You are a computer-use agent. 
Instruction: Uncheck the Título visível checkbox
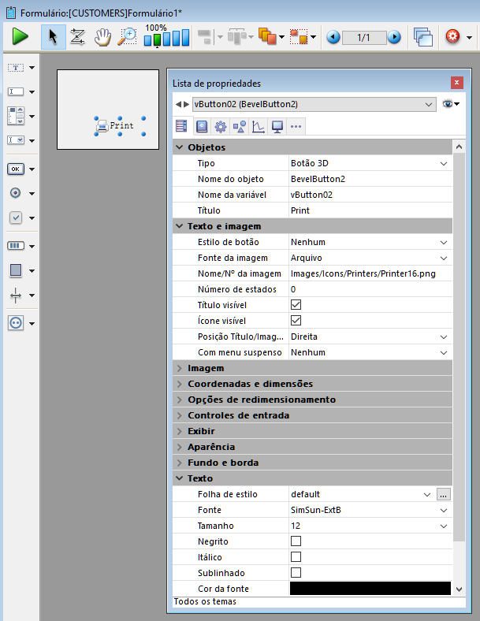pos(296,305)
